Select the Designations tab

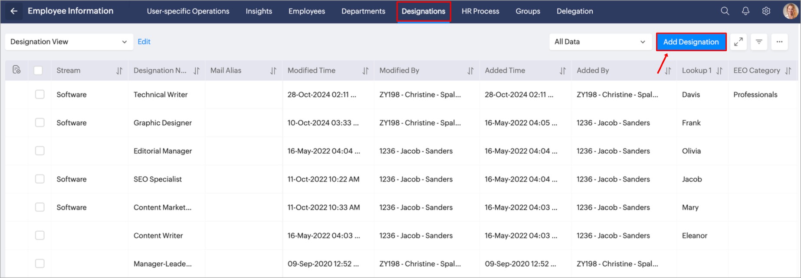(x=423, y=11)
